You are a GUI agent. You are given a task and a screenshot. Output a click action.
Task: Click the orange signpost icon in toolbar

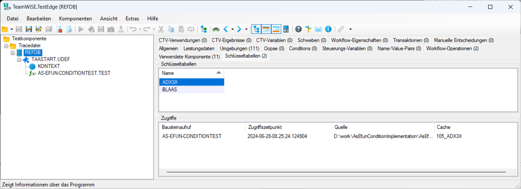click(x=308, y=29)
